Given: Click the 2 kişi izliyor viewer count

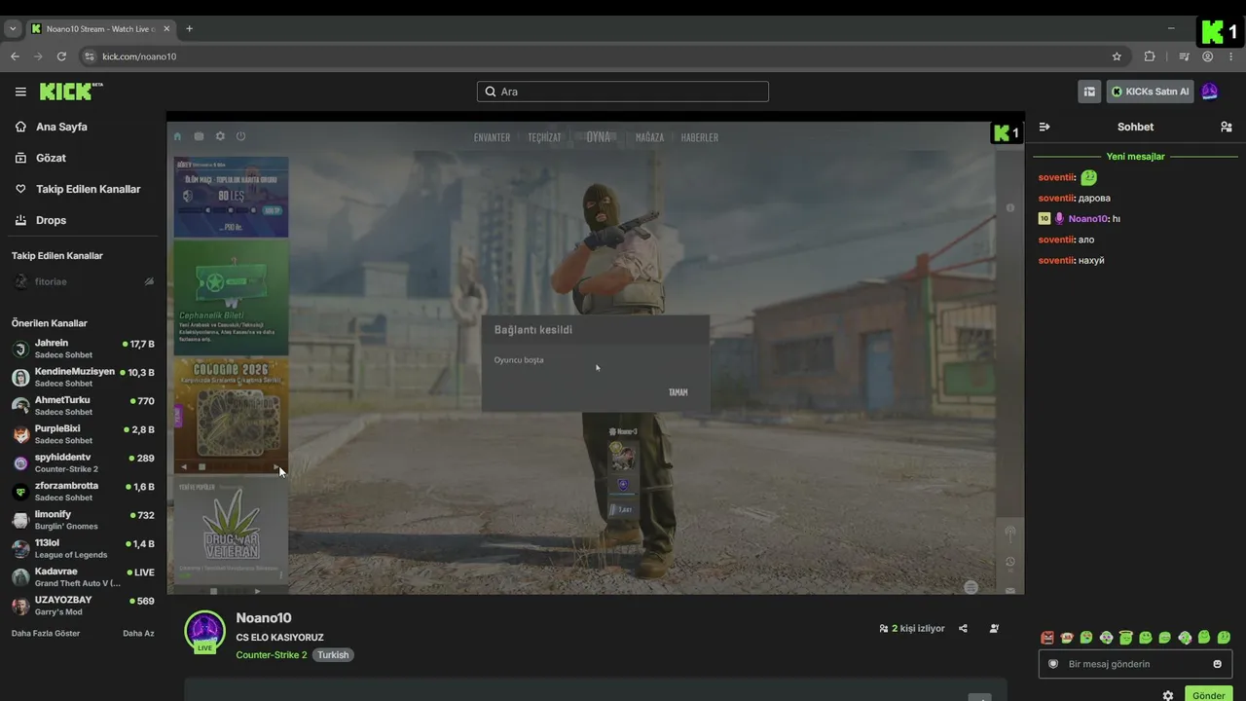Looking at the screenshot, I should point(912,629).
